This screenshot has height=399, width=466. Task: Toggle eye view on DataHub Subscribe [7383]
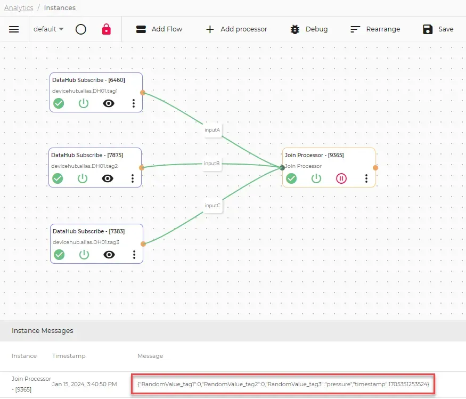(109, 255)
